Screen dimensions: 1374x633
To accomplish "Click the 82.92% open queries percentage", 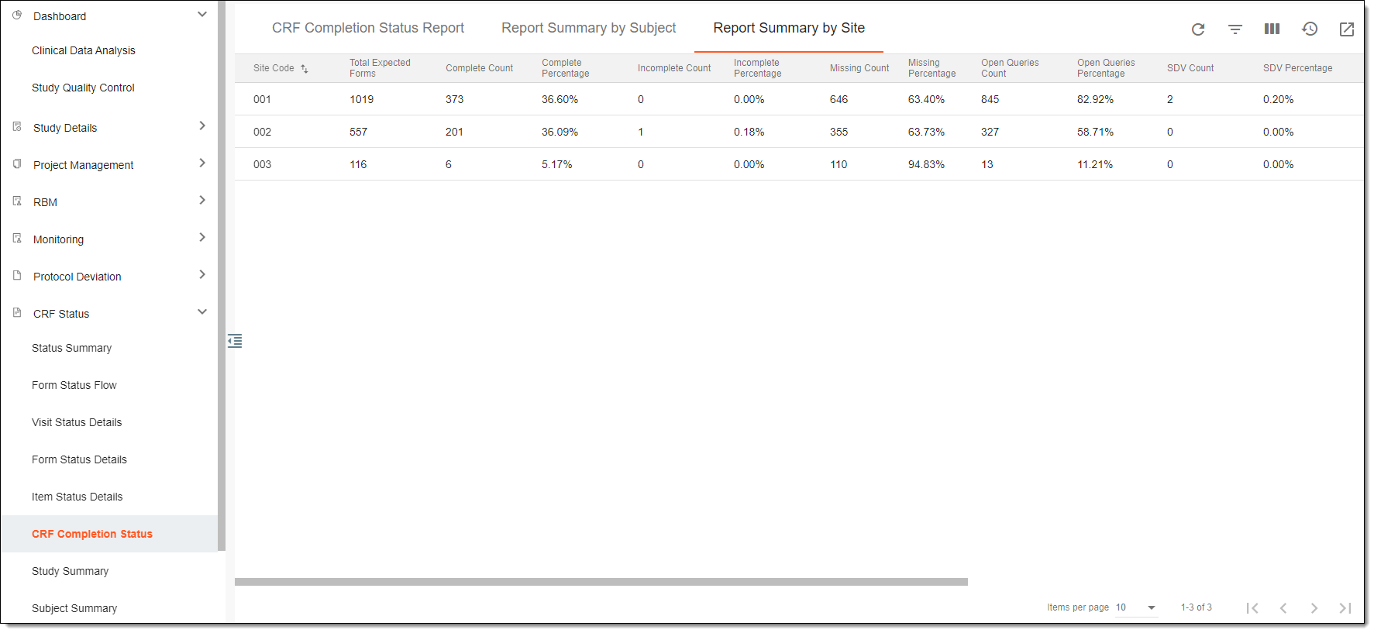I will coord(1095,99).
